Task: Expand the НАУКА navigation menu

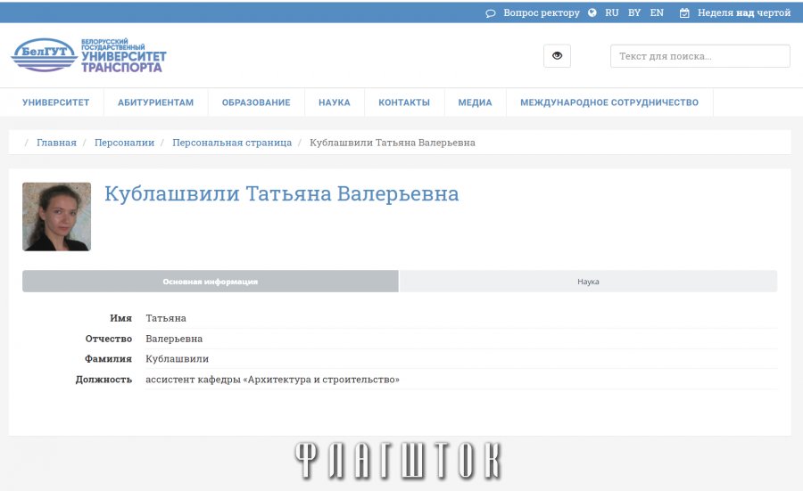Action: pos(334,102)
